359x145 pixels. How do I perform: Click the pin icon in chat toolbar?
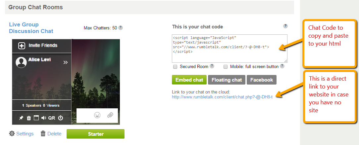coord(22,118)
